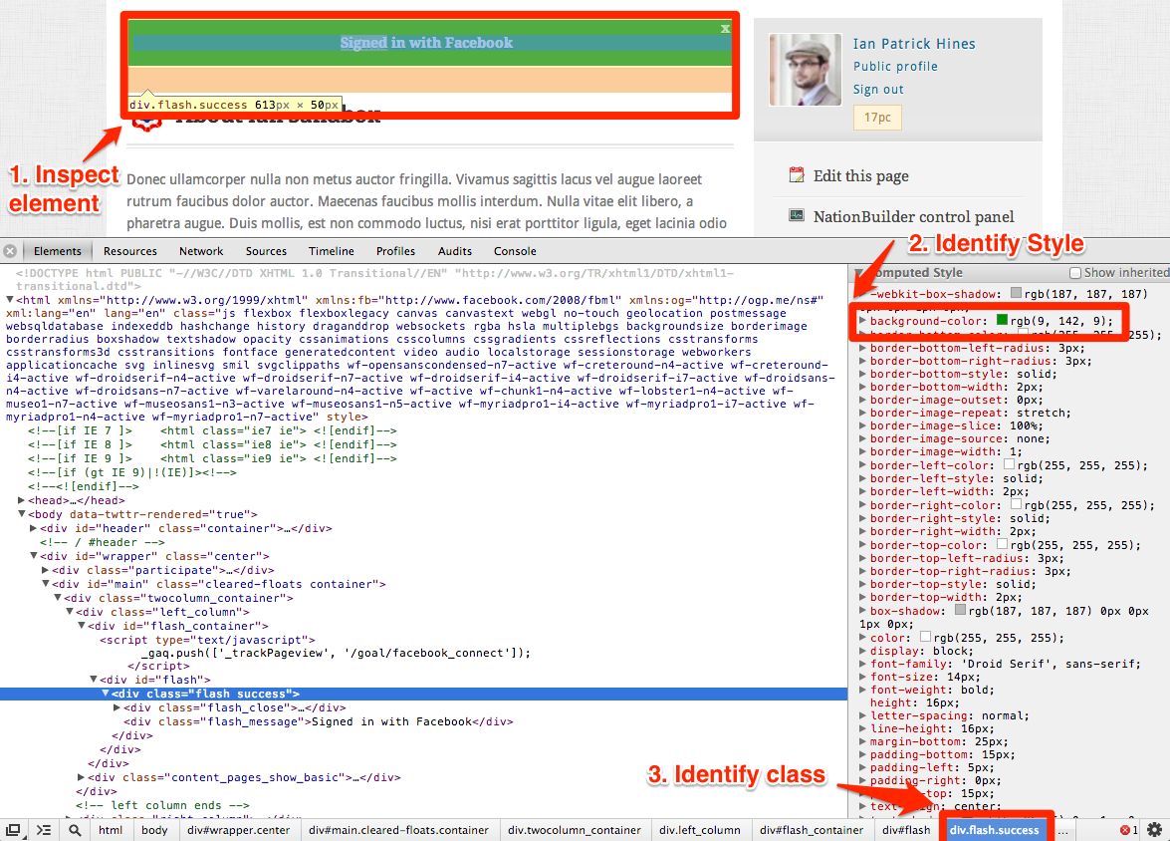Select div#main.cleared-floats.container breadcrumb
Image resolution: width=1170 pixels, height=841 pixels.
point(398,830)
